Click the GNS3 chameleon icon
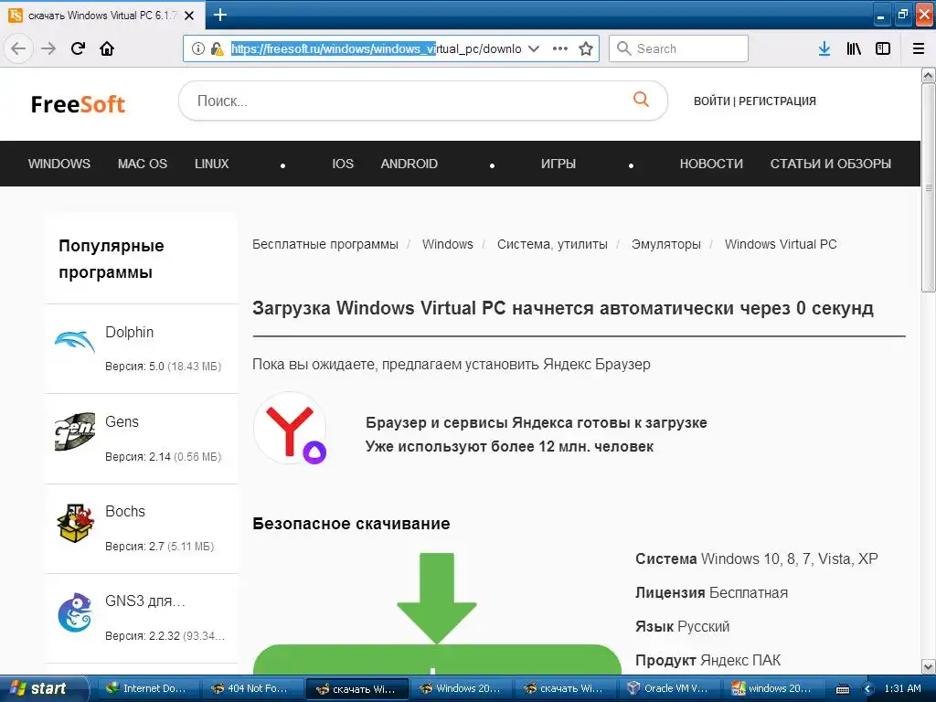936x702 pixels. (75, 612)
